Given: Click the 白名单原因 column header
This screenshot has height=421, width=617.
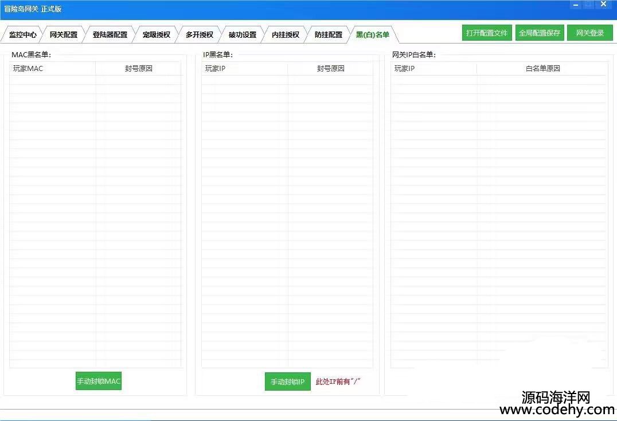Looking at the screenshot, I should (542, 68).
